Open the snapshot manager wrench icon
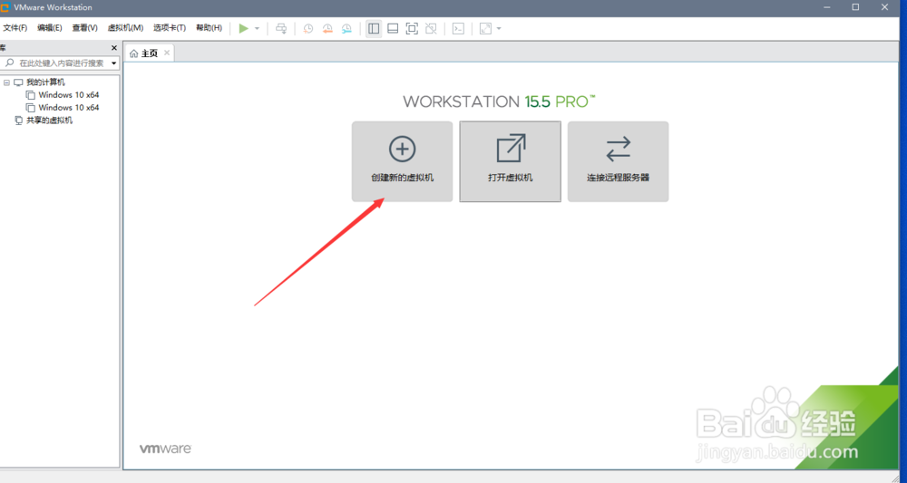Screen dimensions: 907x483 tap(346, 28)
